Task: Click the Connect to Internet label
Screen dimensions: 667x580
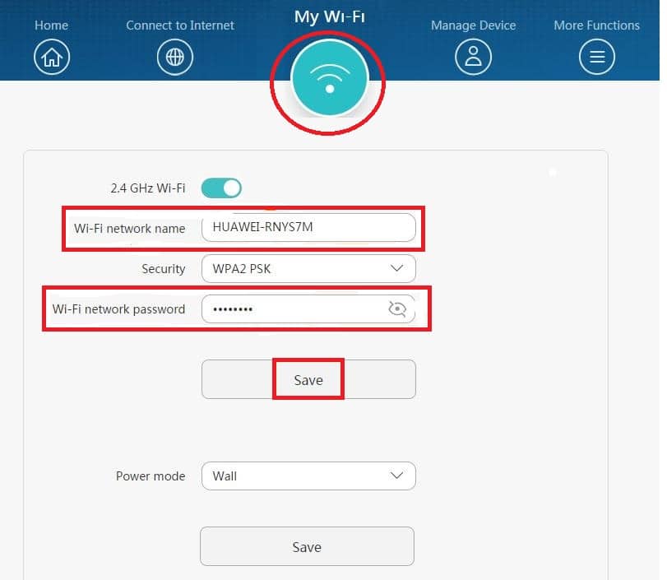Action: coord(180,26)
